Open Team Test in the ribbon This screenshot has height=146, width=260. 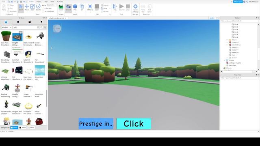click(143, 8)
